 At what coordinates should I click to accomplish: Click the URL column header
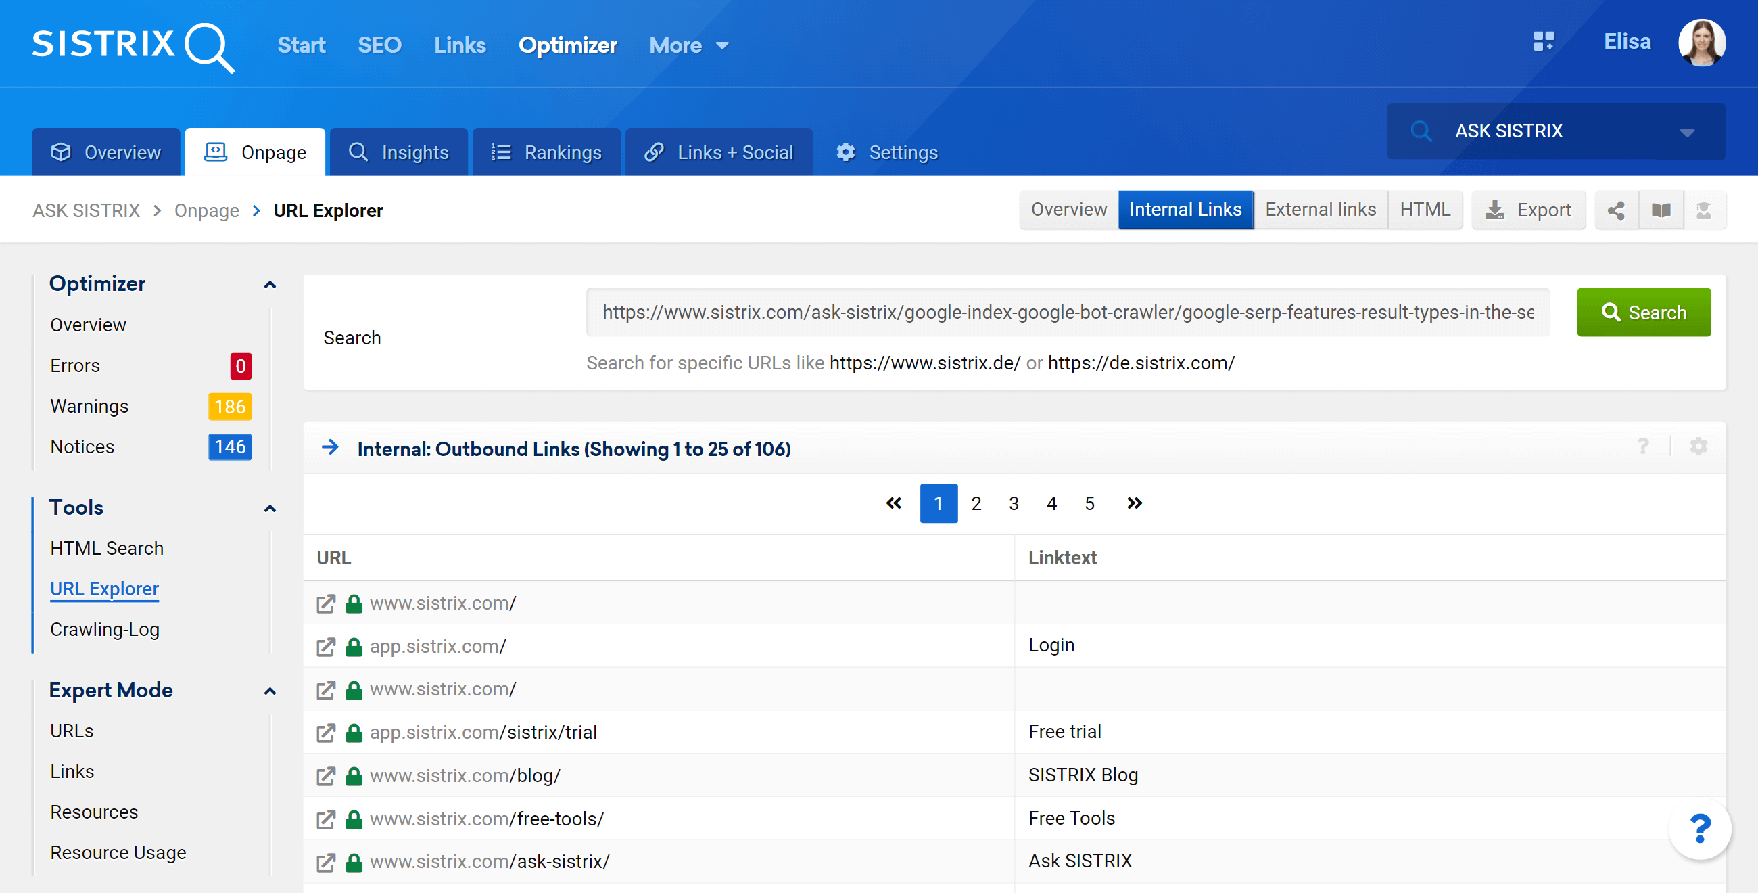coord(334,557)
